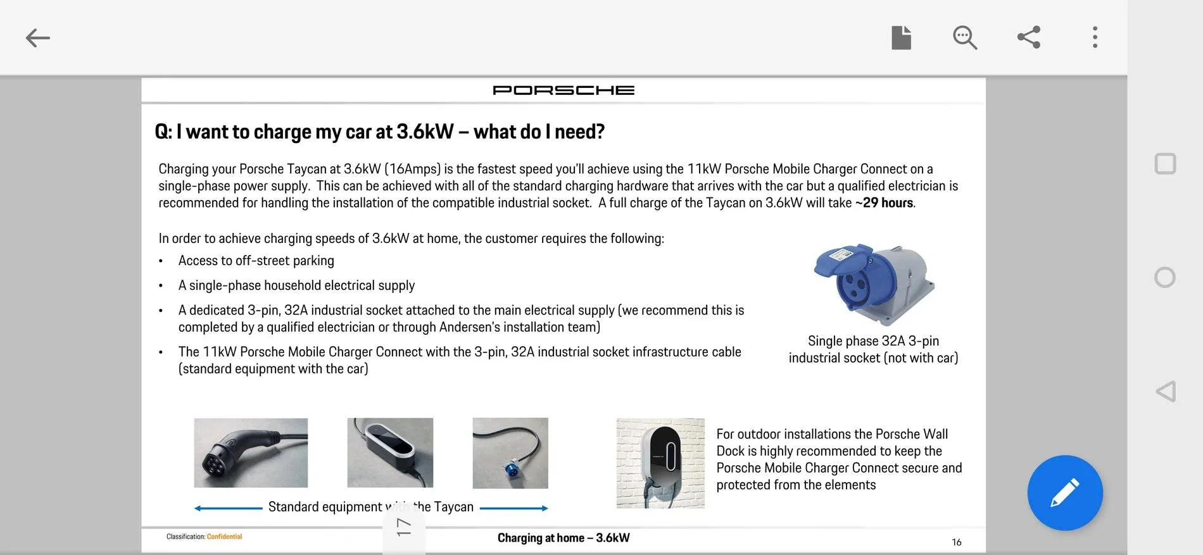This screenshot has width=1203, height=555.
Task: Tap bullet about dedicated 3-pin, 32A socket
Action: (x=461, y=318)
